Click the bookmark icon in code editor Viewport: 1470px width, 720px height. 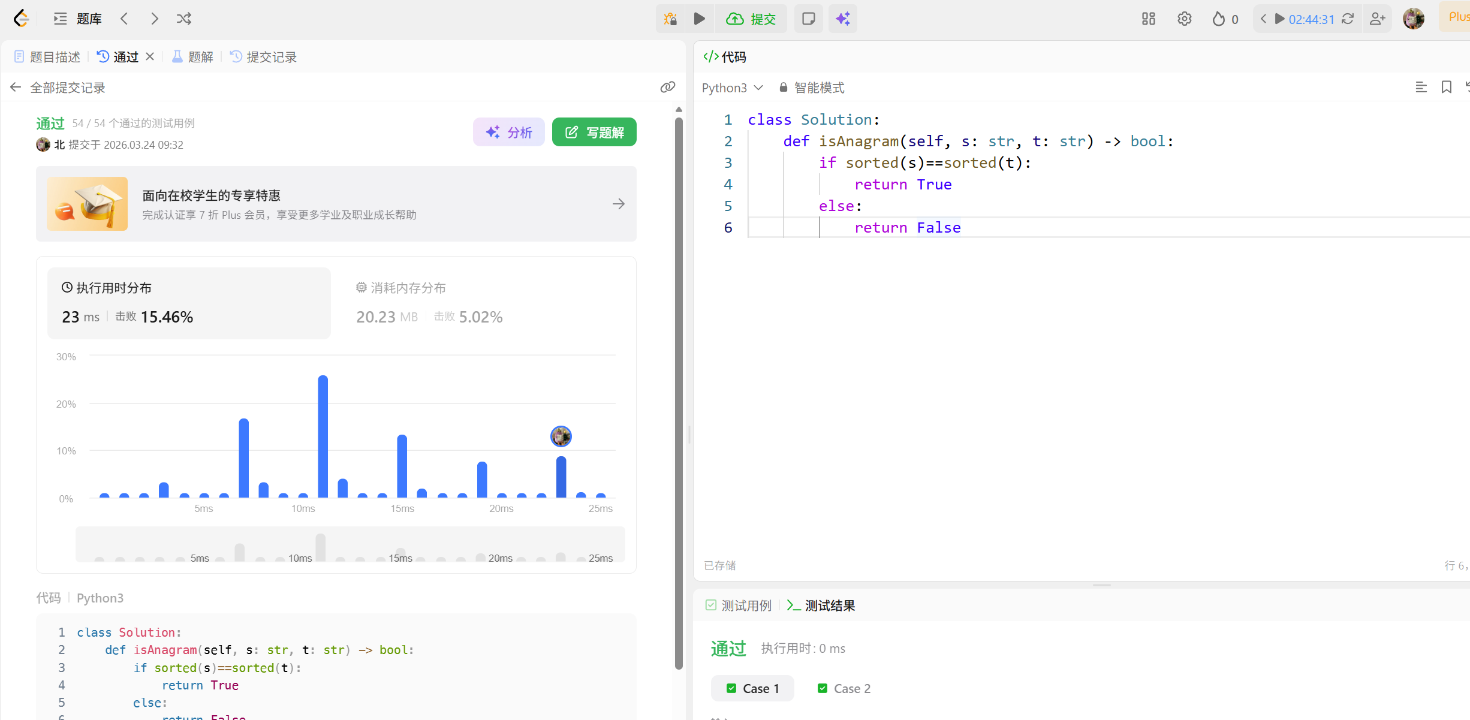tap(1446, 88)
